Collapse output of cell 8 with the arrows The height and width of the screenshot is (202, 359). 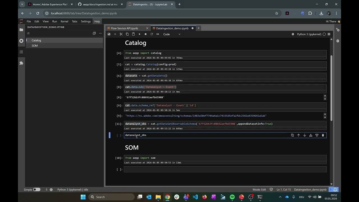pyautogui.click(x=325, y=97)
